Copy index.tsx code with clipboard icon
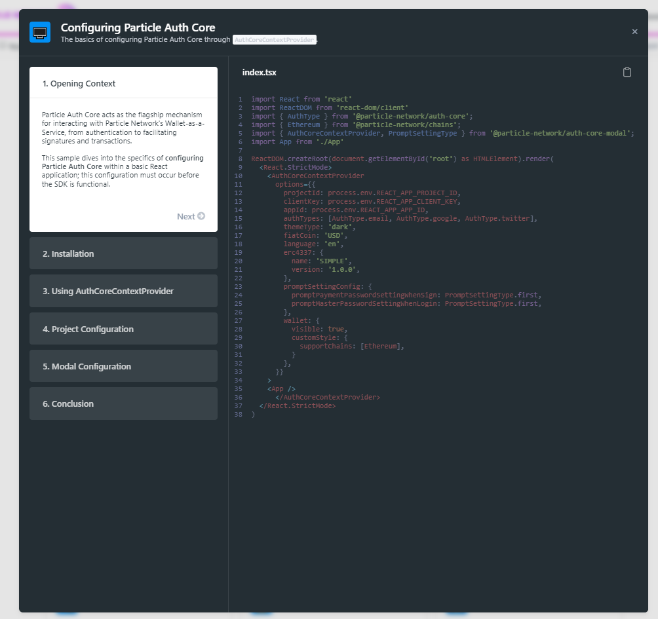The image size is (658, 619). (627, 72)
